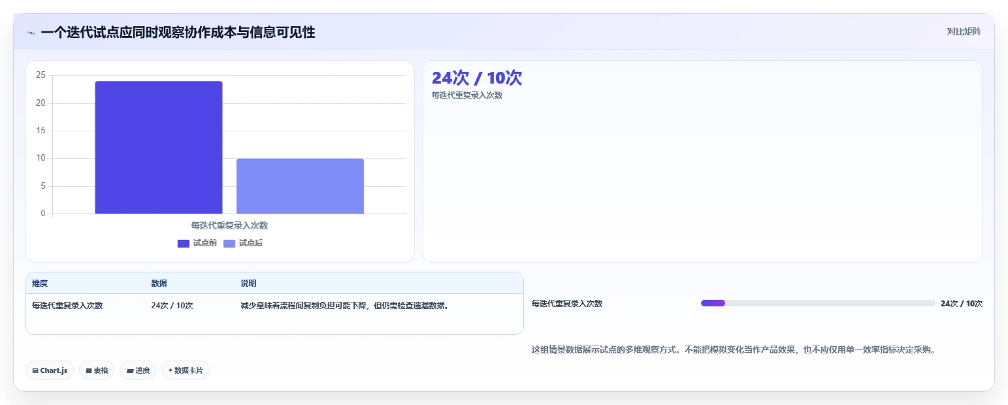Image resolution: width=1008 pixels, height=405 pixels.
Task: Click the dark 试点前 bar in the chart
Action: 159,148
